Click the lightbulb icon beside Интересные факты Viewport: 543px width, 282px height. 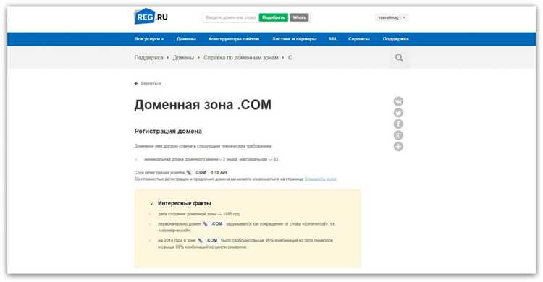pyautogui.click(x=151, y=203)
